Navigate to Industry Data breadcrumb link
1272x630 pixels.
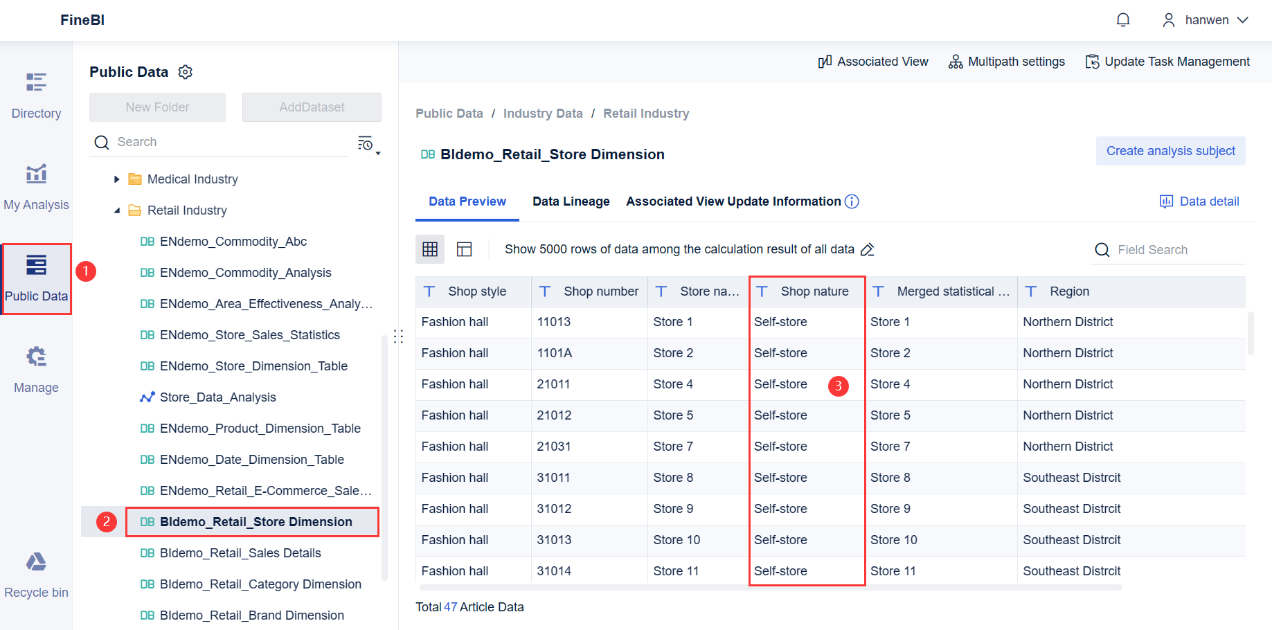pyautogui.click(x=543, y=113)
